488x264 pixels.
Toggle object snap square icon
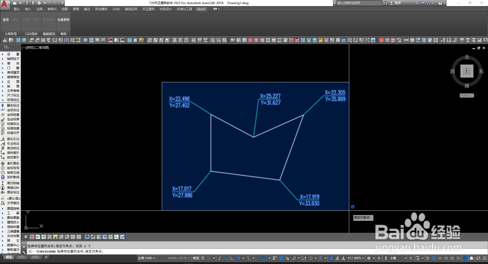(x=265, y=258)
